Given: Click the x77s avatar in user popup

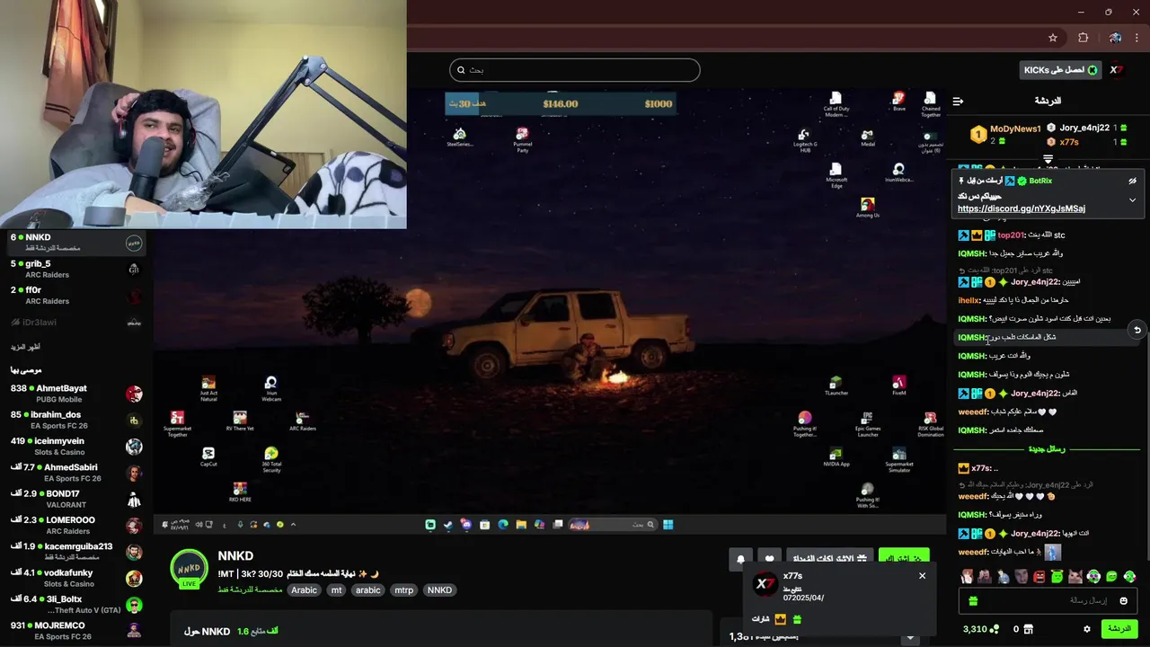Looking at the screenshot, I should tap(765, 584).
